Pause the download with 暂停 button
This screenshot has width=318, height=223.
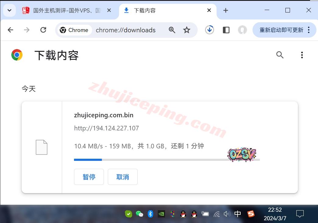click(89, 177)
